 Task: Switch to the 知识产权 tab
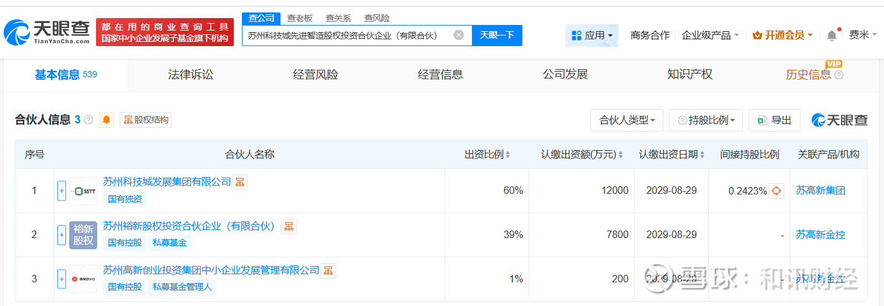click(x=689, y=75)
